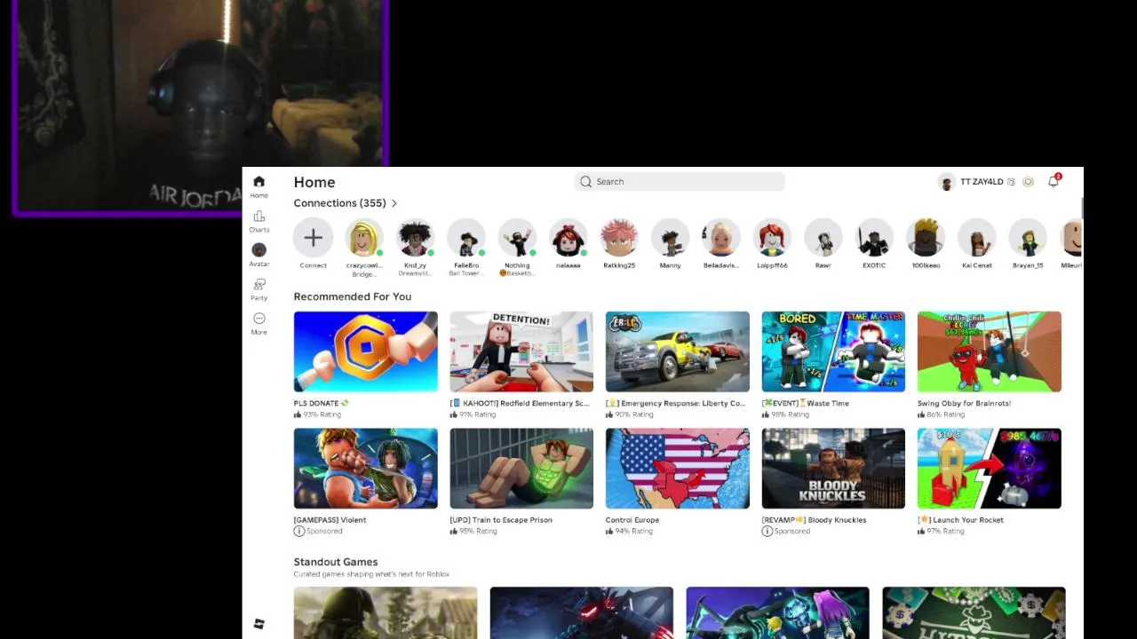1137x639 pixels.
Task: Open Train to Escape Prison thumbnail
Action: 521,469
